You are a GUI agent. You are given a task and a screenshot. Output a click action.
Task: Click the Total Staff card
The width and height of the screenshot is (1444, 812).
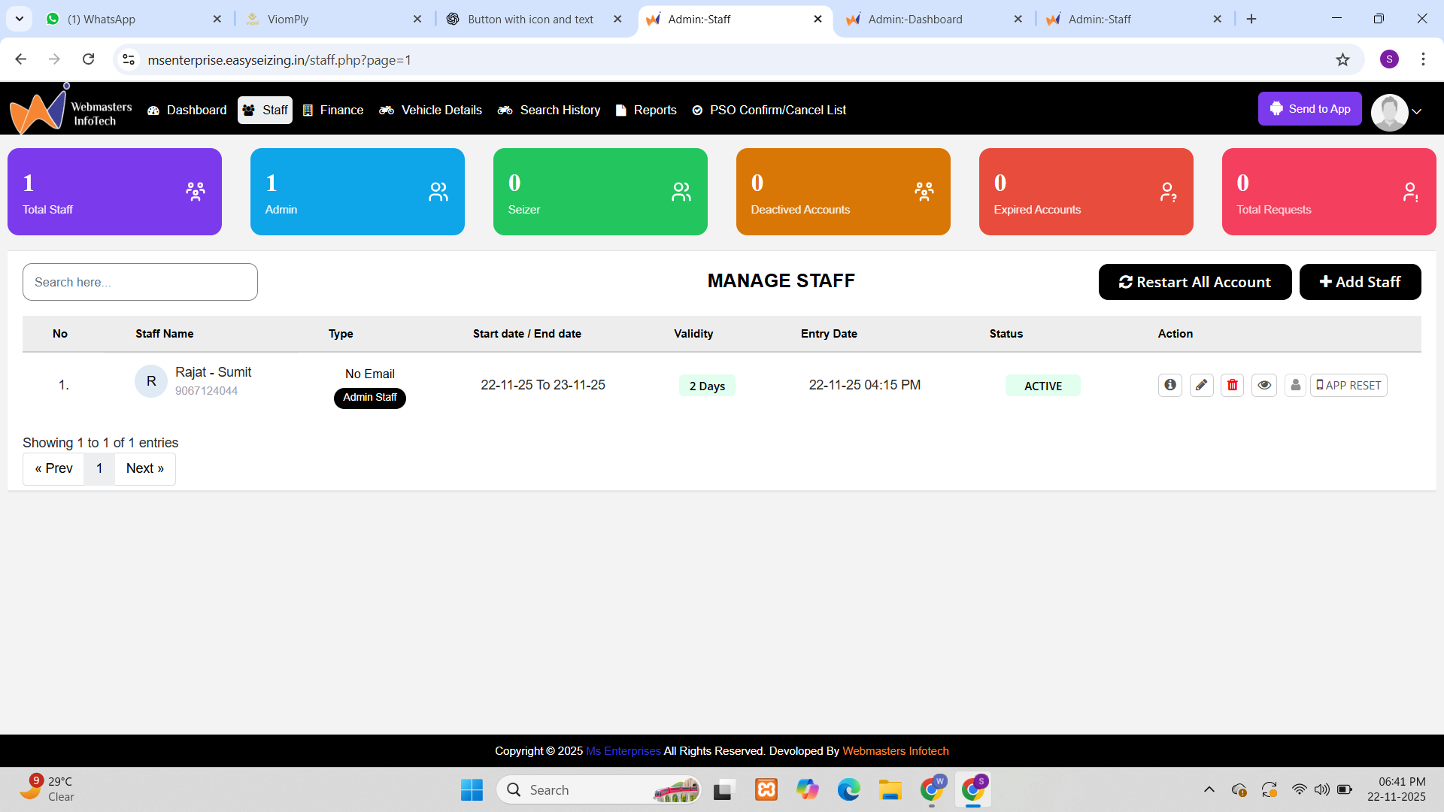point(114,192)
